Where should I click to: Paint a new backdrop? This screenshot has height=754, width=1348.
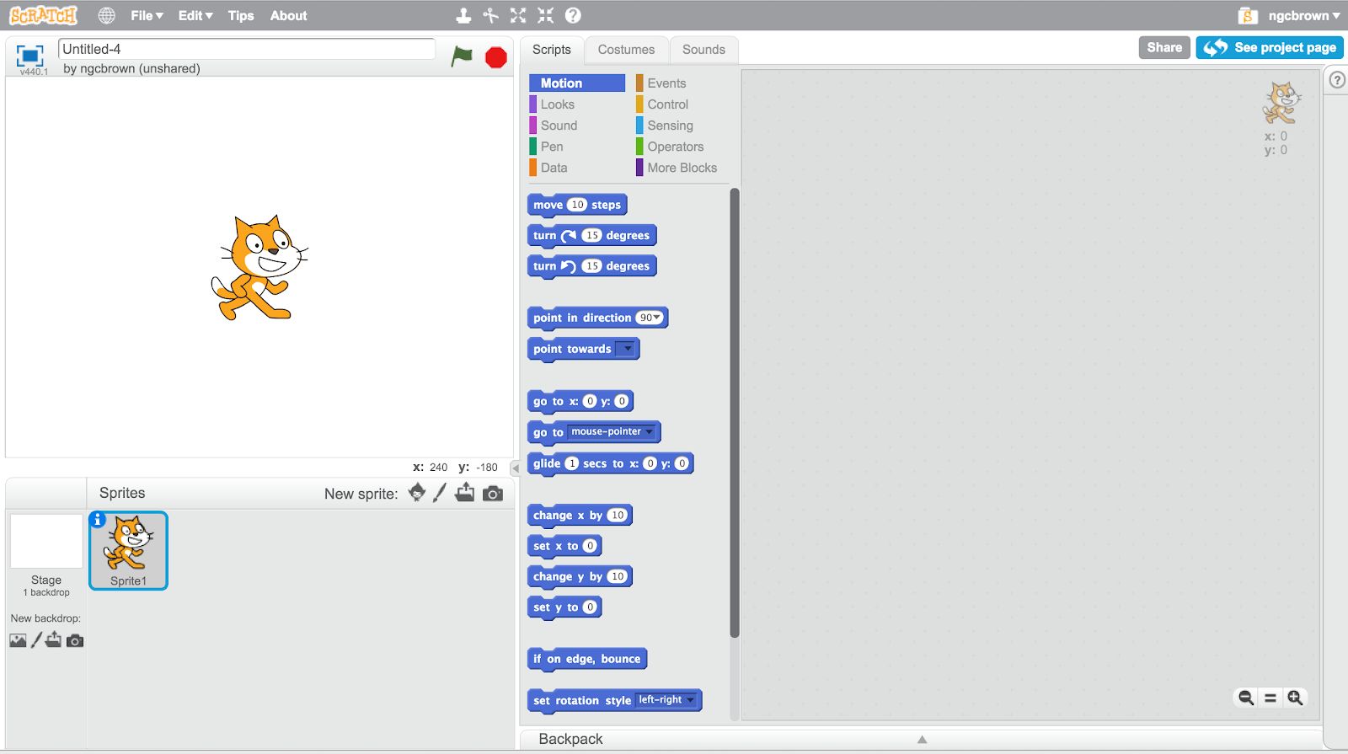pos(36,640)
